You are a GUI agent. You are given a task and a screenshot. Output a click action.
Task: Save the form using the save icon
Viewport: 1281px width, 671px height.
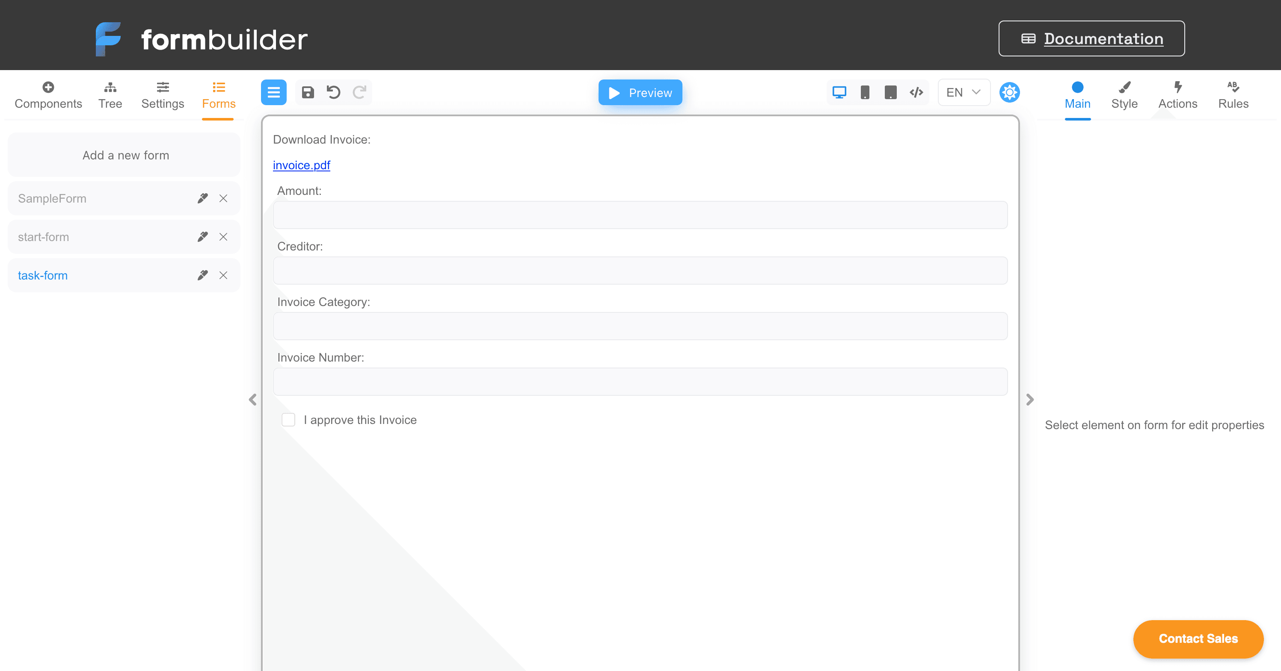(x=308, y=92)
